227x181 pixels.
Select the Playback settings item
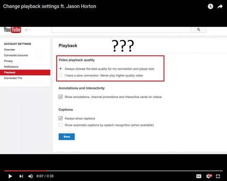pyautogui.click(x=25, y=73)
